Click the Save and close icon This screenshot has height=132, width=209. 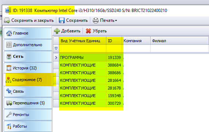[7, 20]
